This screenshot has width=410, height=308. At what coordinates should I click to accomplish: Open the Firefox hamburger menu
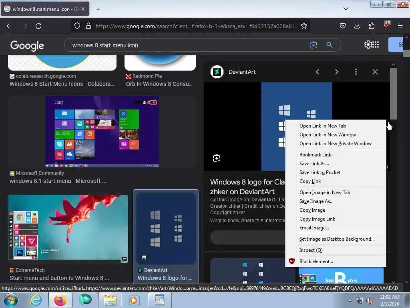point(400,26)
